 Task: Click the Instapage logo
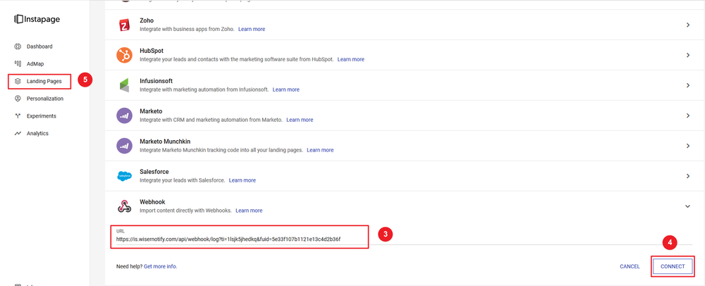pos(37,19)
